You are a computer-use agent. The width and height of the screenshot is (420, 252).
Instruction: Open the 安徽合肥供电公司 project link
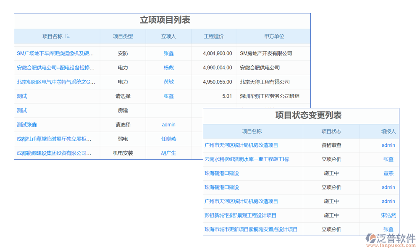[x=55, y=68]
